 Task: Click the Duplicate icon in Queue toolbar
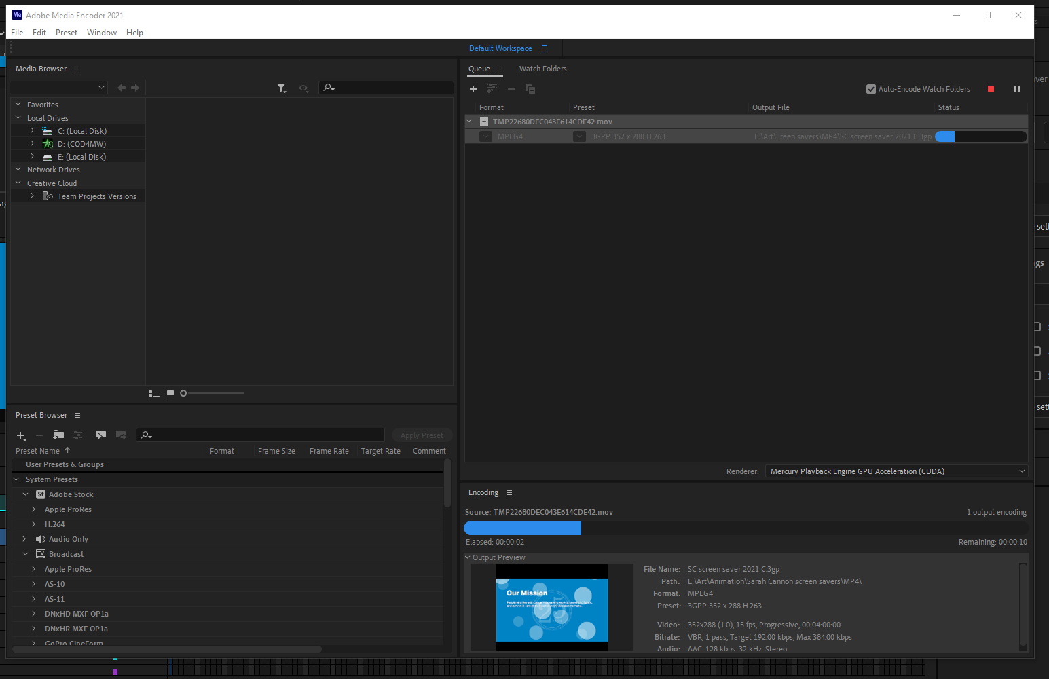(530, 88)
